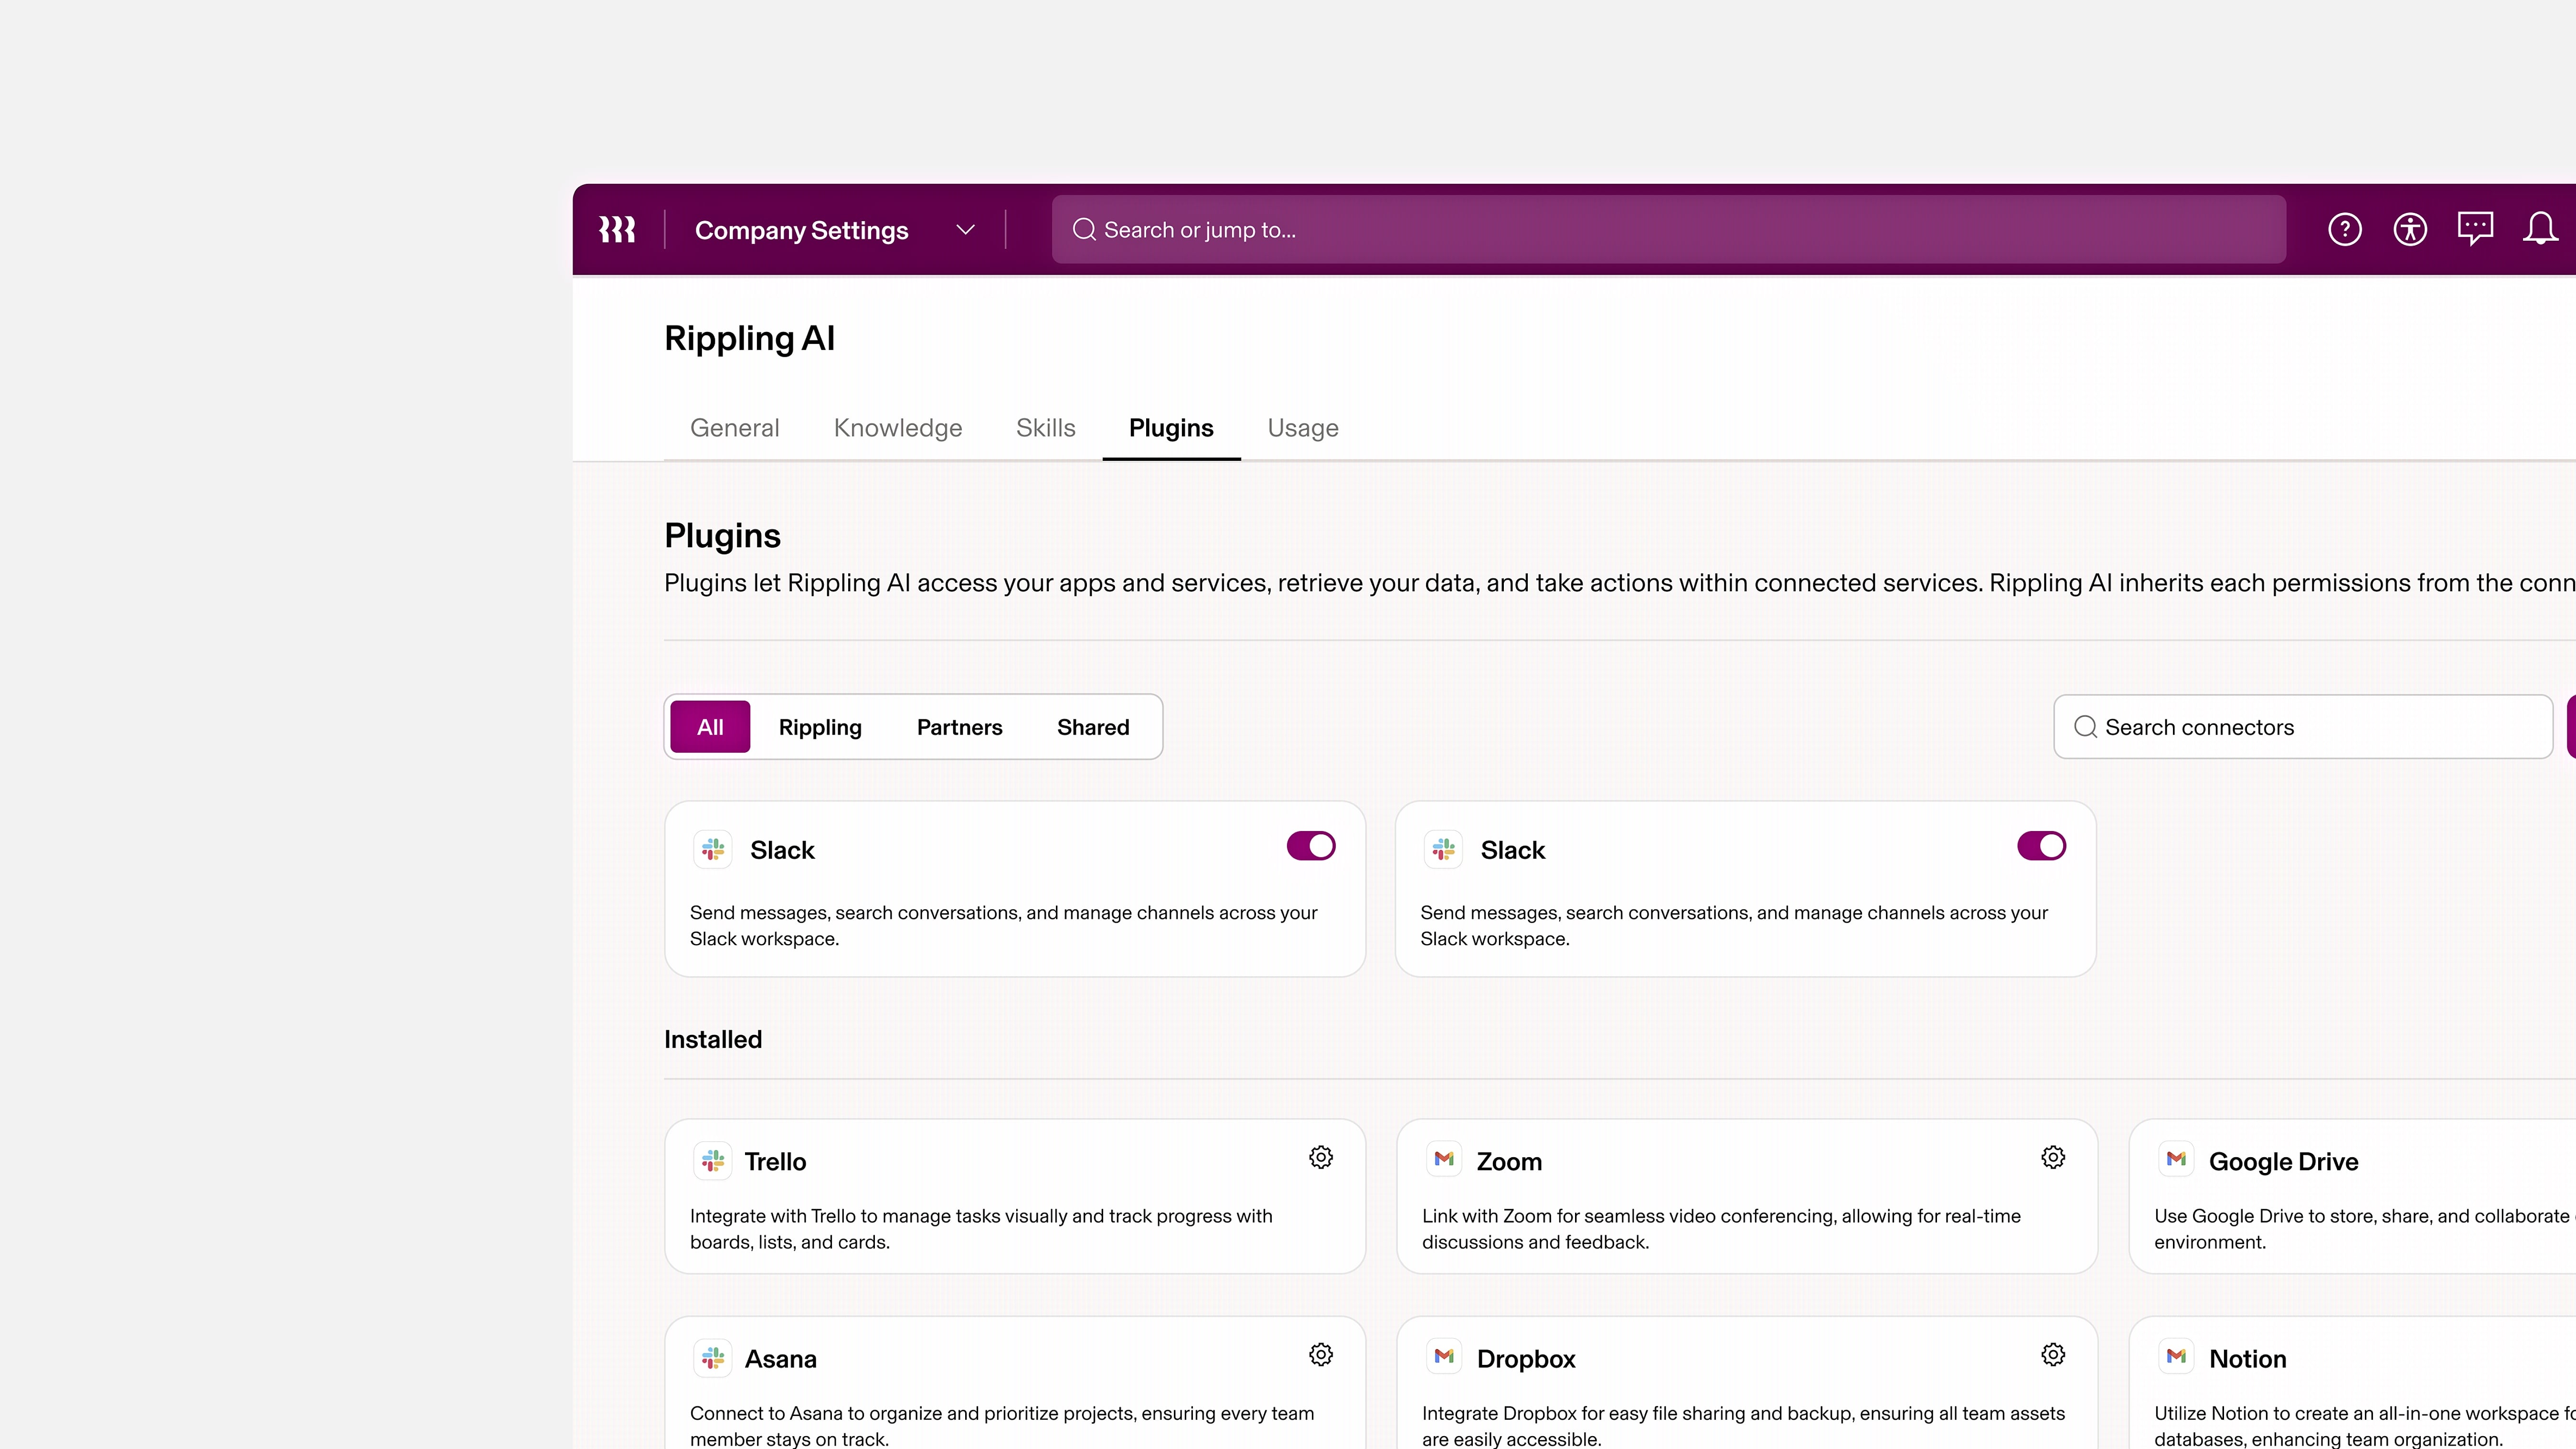Toggle off the first Slack plugin switch

pyautogui.click(x=1311, y=846)
